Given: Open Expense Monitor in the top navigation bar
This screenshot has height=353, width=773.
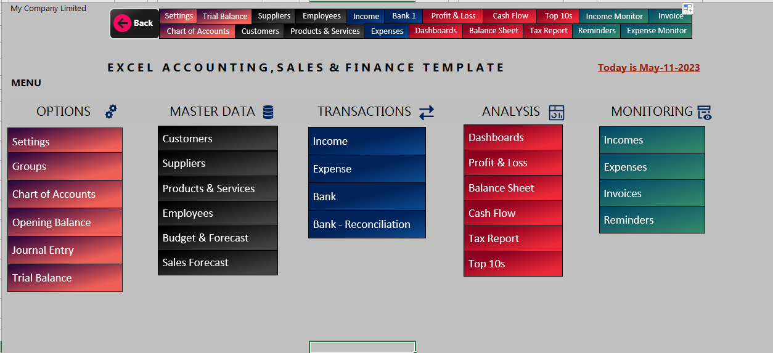Looking at the screenshot, I should 656,31.
